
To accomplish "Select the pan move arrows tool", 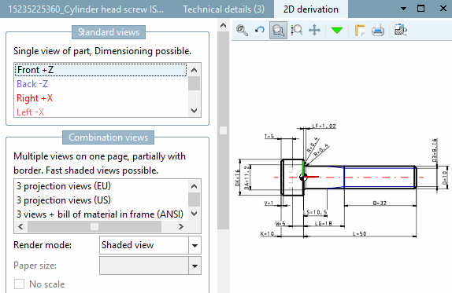I will tap(314, 30).
